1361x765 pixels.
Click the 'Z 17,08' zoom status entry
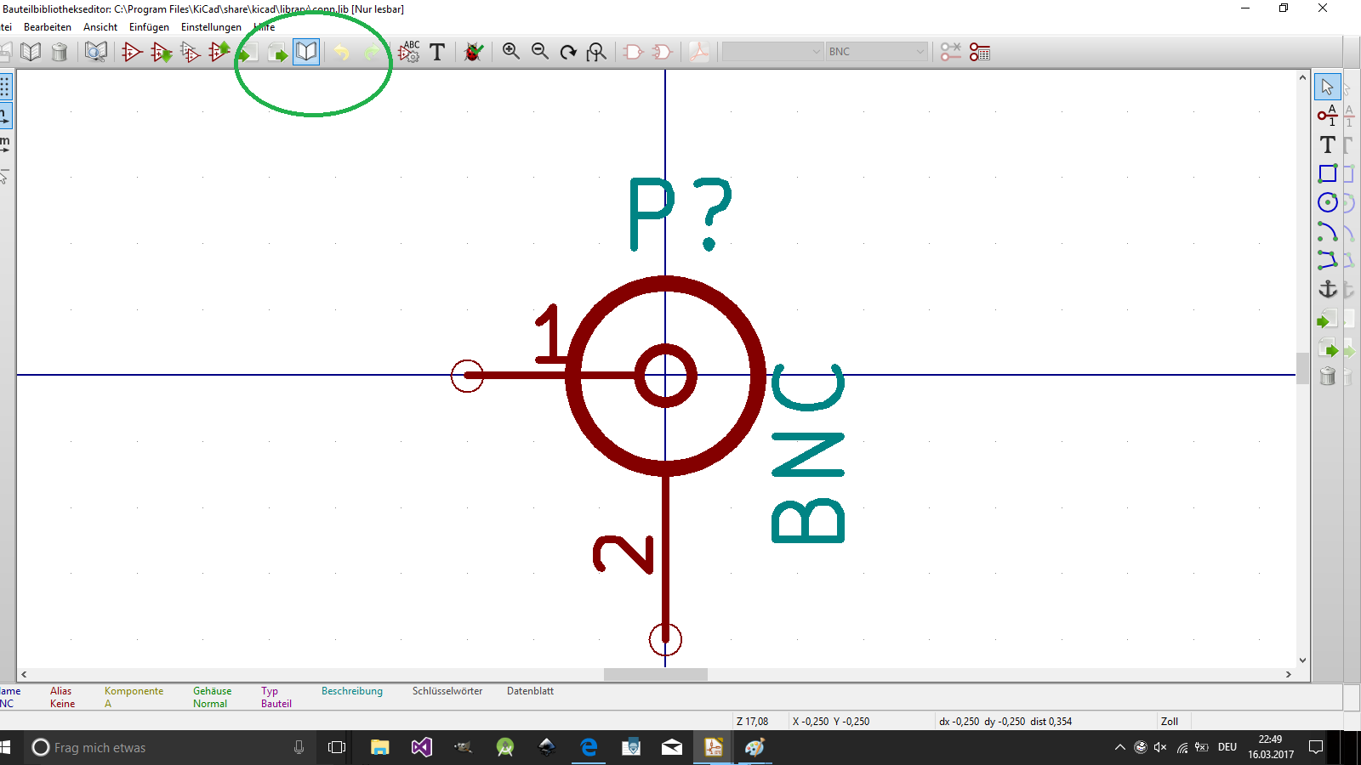[x=753, y=722]
